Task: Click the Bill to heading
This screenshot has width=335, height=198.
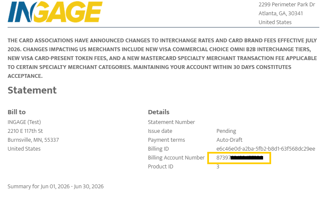Action: pyautogui.click(x=16, y=112)
